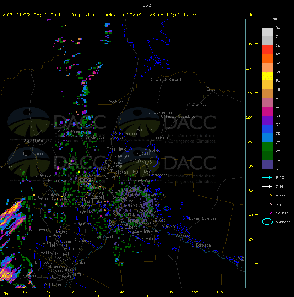Click the '30HM' legend label
The image size is (294, 297).
(280, 186)
